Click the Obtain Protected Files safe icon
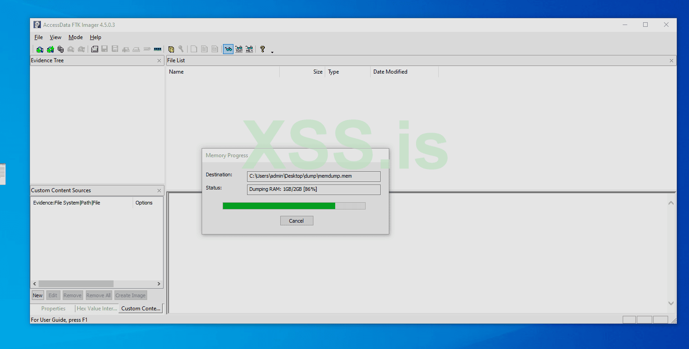Viewport: 689px width, 349px height. click(x=171, y=49)
